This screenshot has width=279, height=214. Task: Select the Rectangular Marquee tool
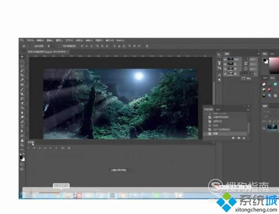pyautogui.click(x=22, y=61)
